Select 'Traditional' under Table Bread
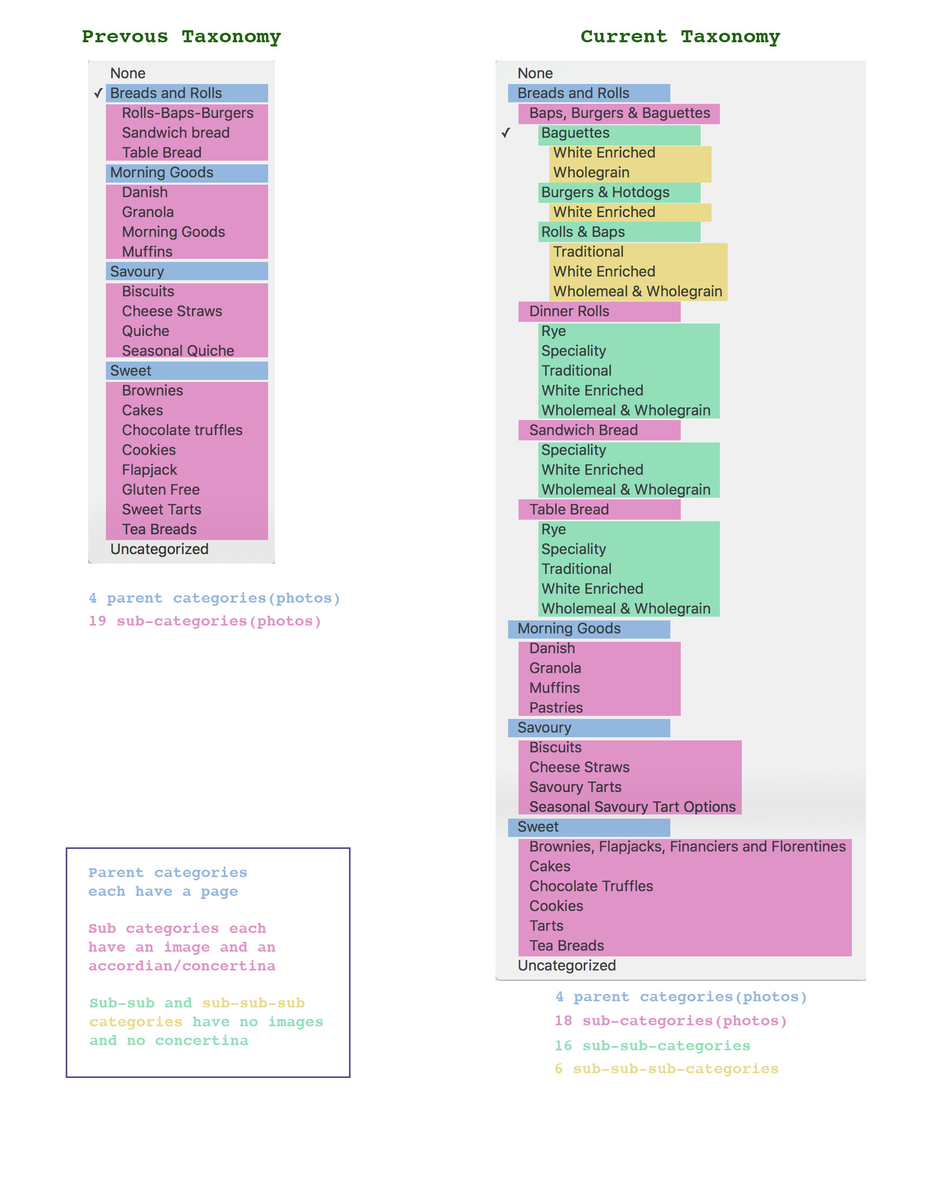Image resolution: width=939 pixels, height=1187 pixels. [576, 569]
